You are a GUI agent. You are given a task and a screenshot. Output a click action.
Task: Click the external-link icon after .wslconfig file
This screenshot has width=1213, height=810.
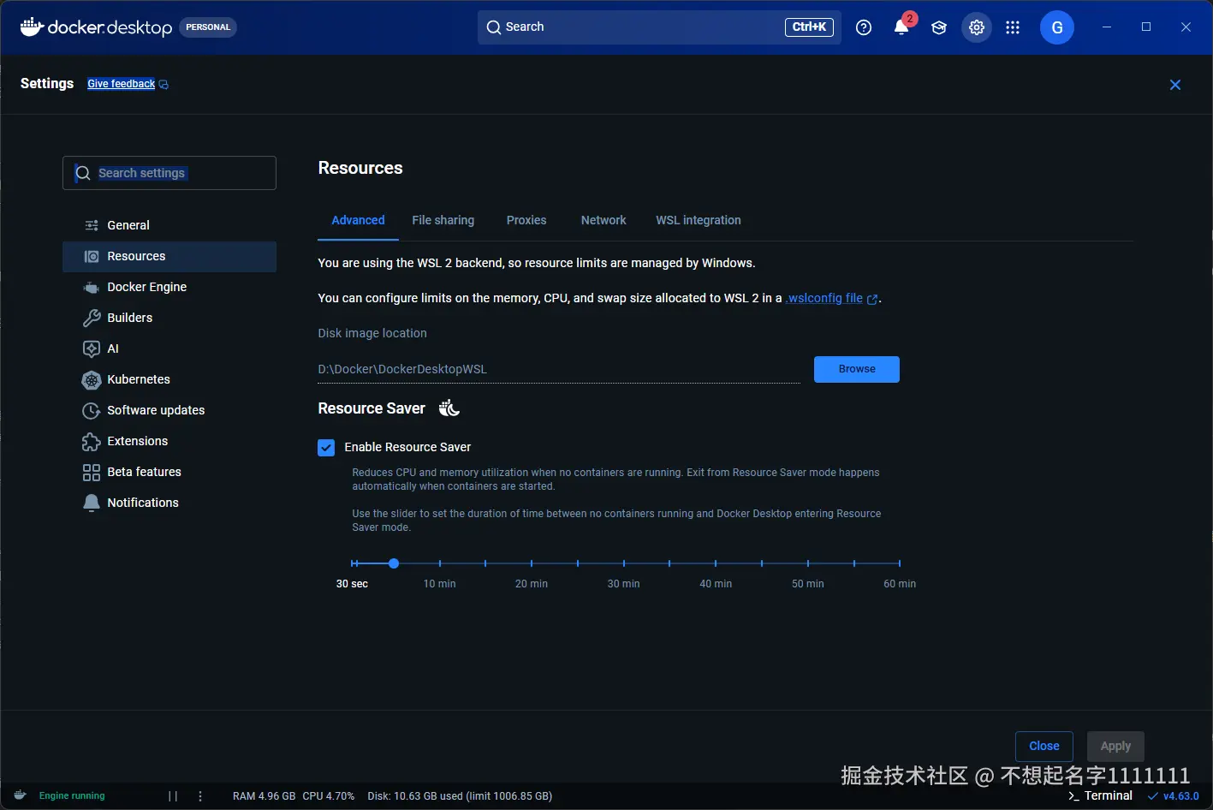[x=872, y=299]
